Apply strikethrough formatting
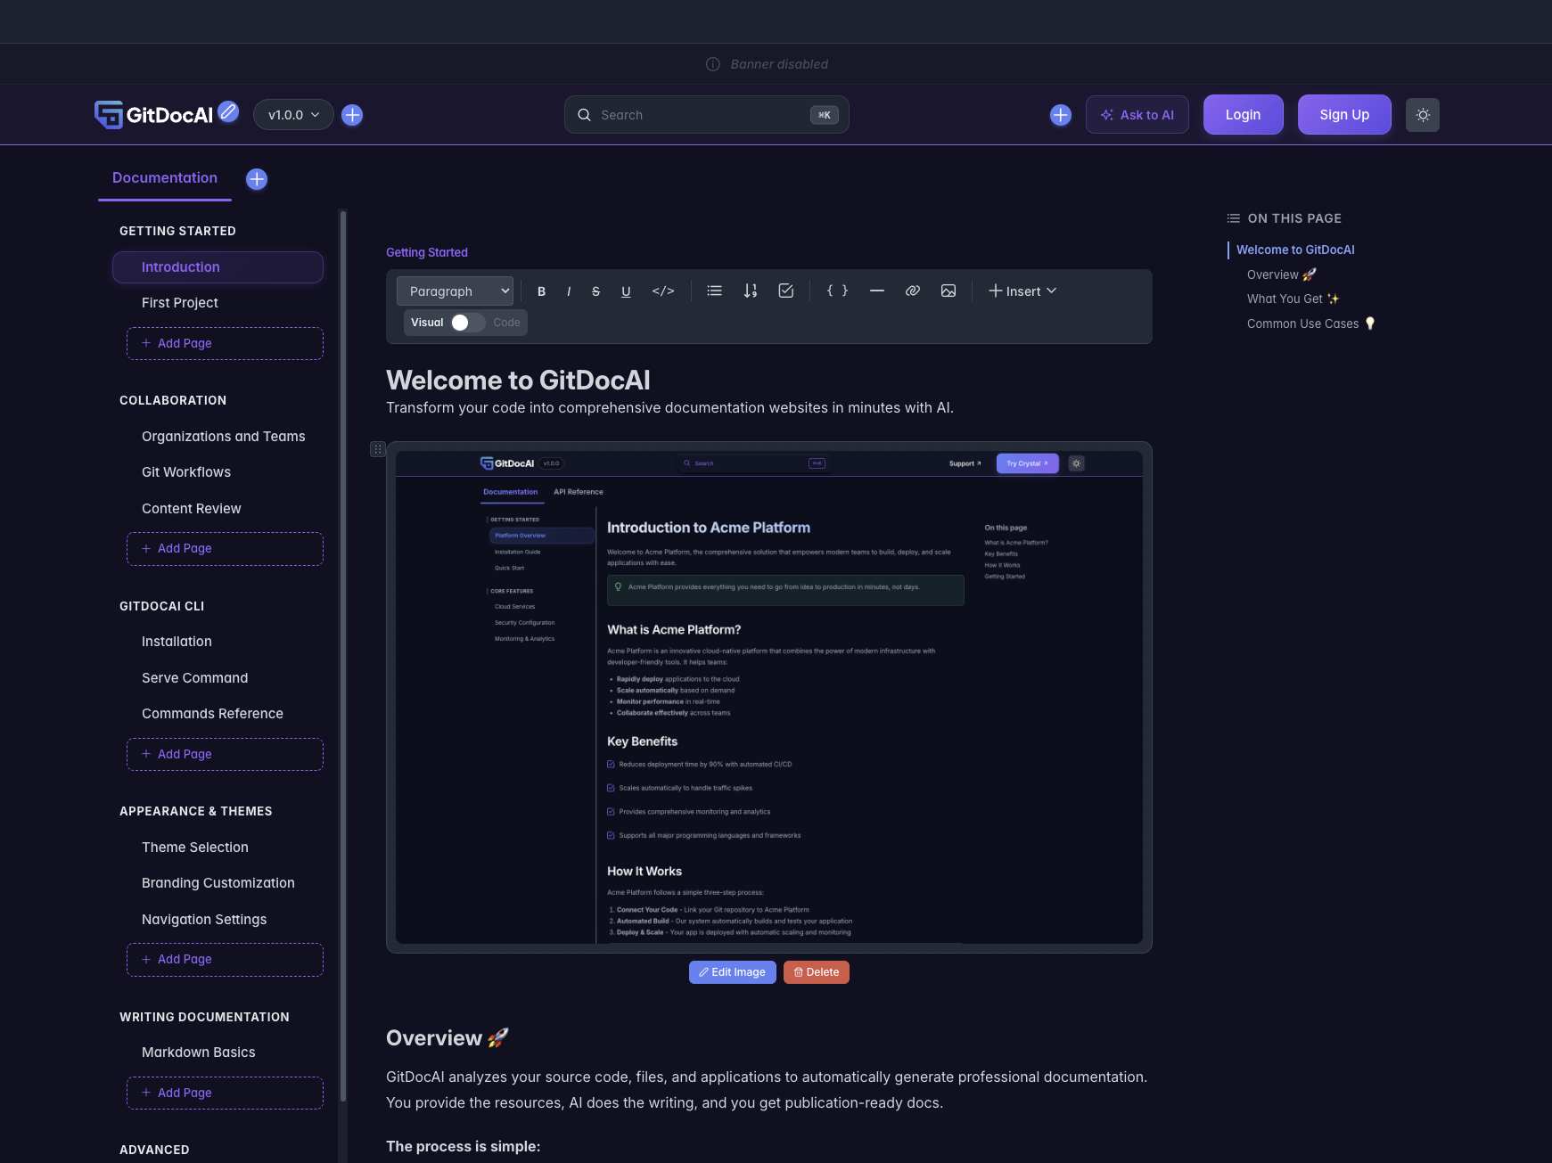The height and width of the screenshot is (1163, 1552). click(595, 291)
